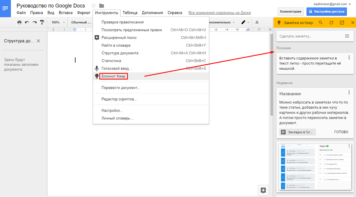
Task: Open 'Настройки...' from Tools menu
Action: tap(151, 110)
